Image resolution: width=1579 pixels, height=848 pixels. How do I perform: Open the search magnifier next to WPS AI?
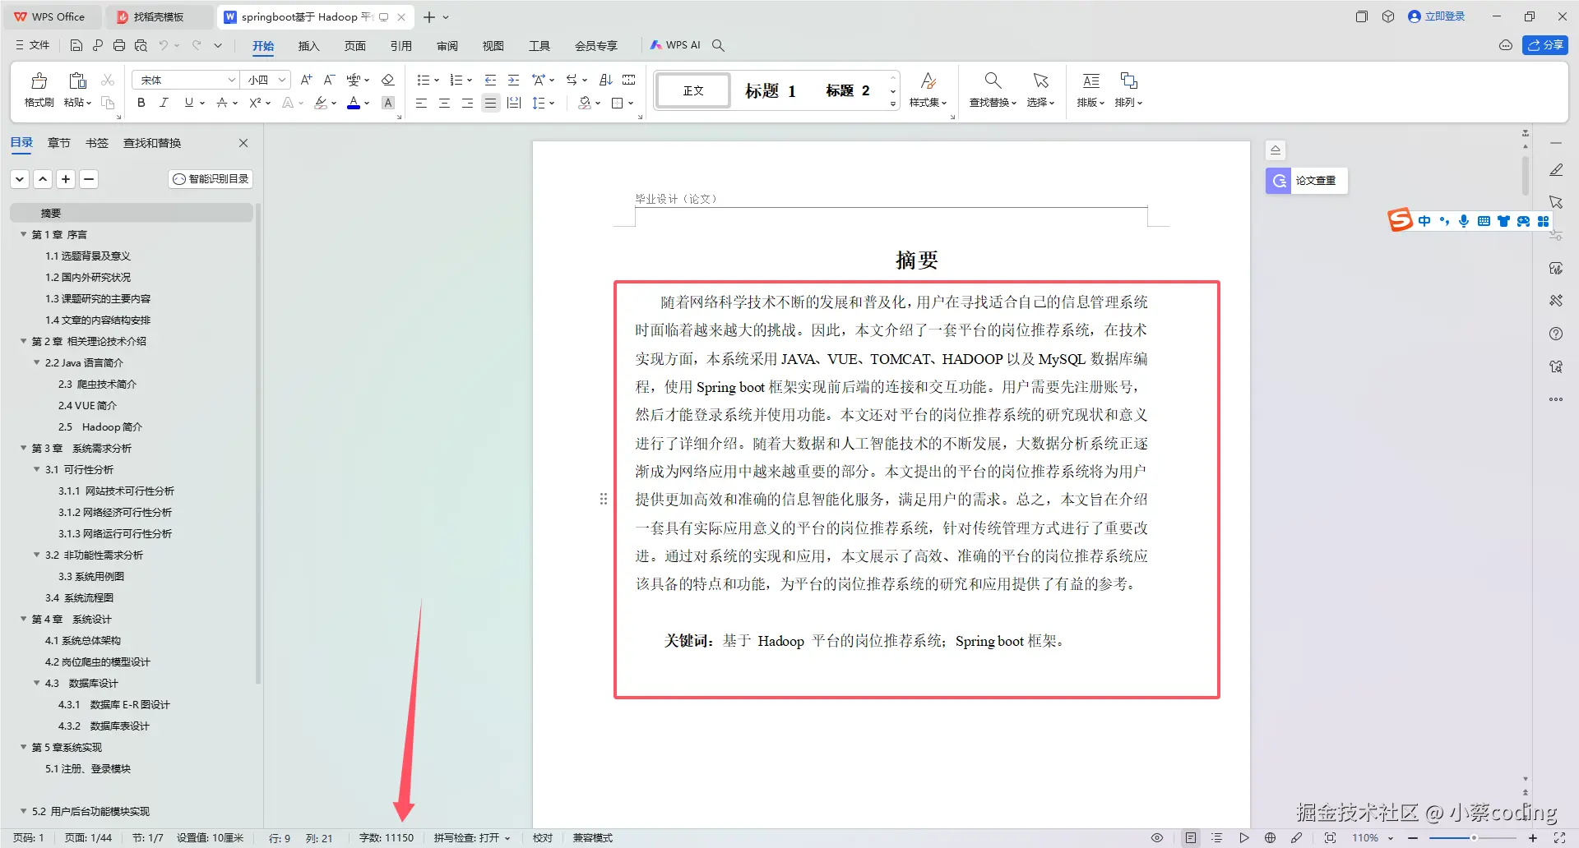click(718, 45)
